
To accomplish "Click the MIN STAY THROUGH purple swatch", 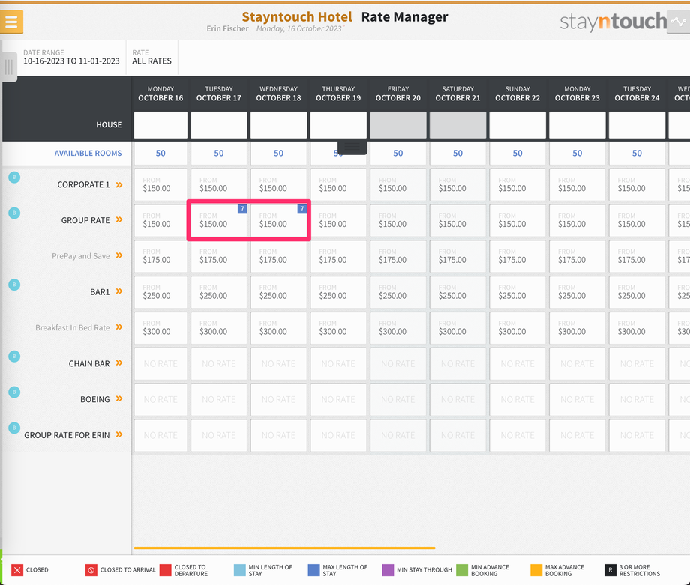I will [388, 570].
